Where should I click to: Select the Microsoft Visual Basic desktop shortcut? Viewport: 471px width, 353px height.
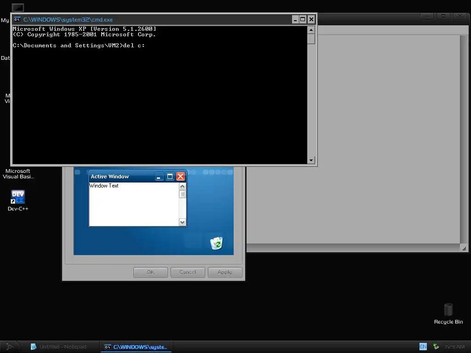[18, 173]
